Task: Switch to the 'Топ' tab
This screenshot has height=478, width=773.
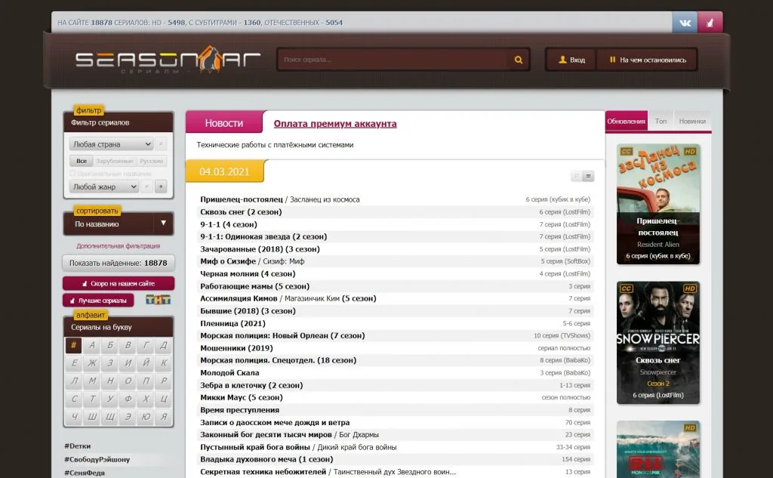Action: (661, 121)
